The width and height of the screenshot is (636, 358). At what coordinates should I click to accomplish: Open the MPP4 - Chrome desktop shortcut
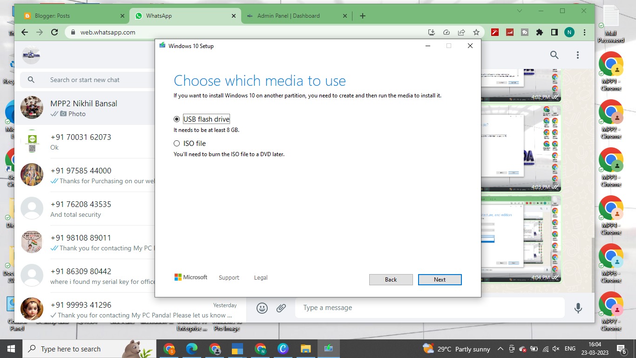pos(611,215)
